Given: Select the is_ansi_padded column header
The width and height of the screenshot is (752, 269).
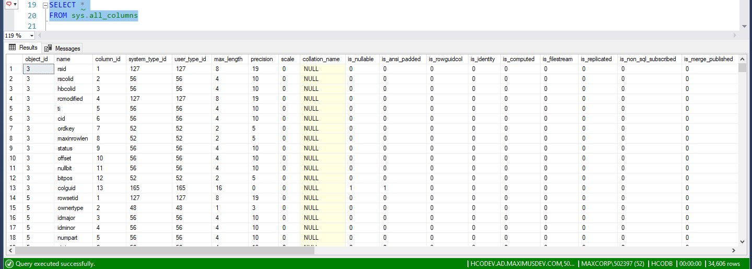Looking at the screenshot, I should [402, 59].
